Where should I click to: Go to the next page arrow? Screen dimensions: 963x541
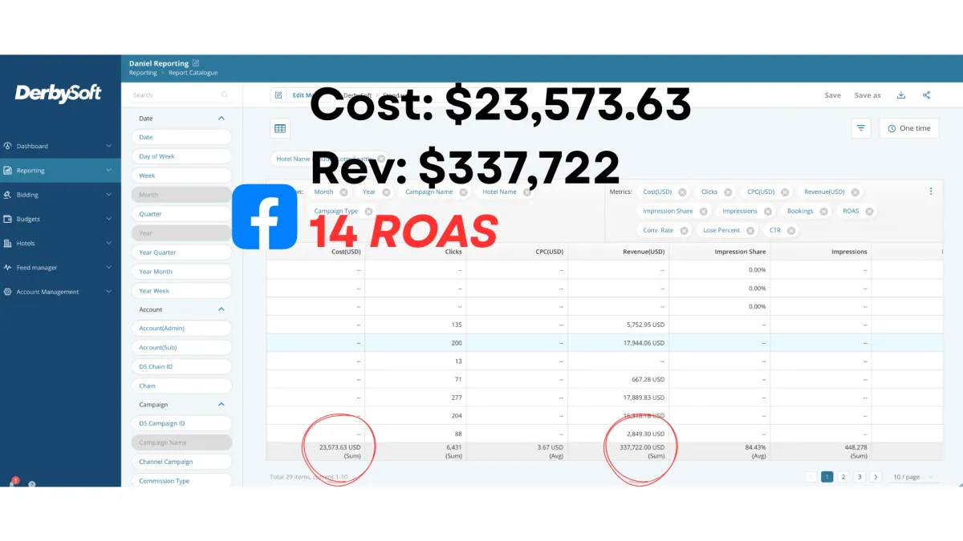pyautogui.click(x=876, y=477)
